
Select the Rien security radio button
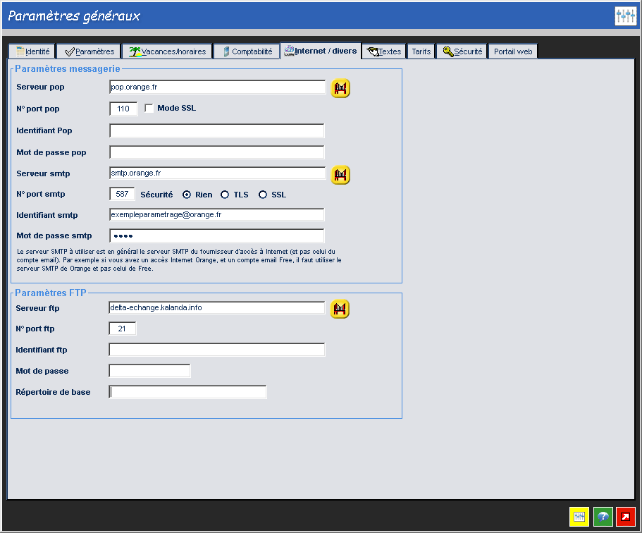[x=187, y=195]
